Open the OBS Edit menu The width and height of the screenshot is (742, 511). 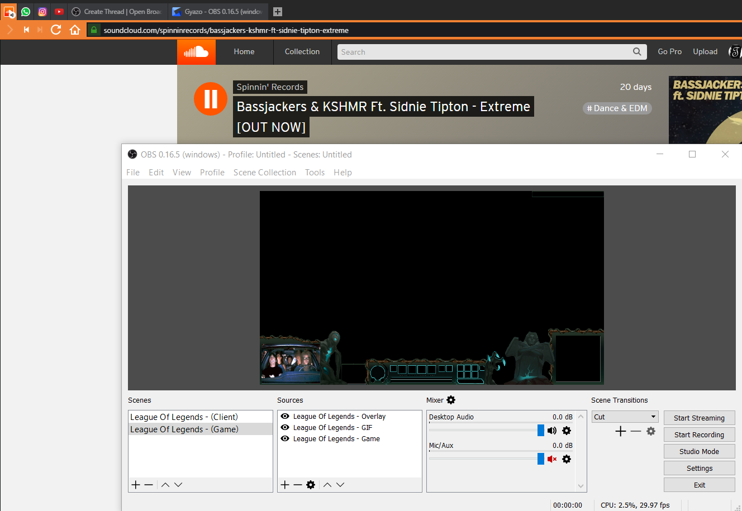156,173
